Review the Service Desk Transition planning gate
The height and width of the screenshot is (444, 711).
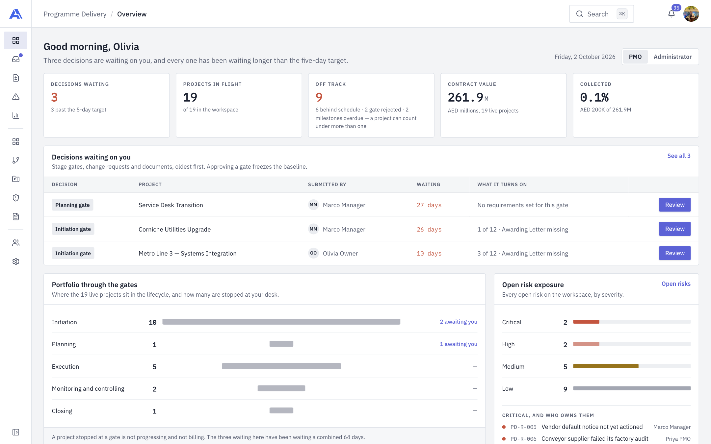click(674, 205)
